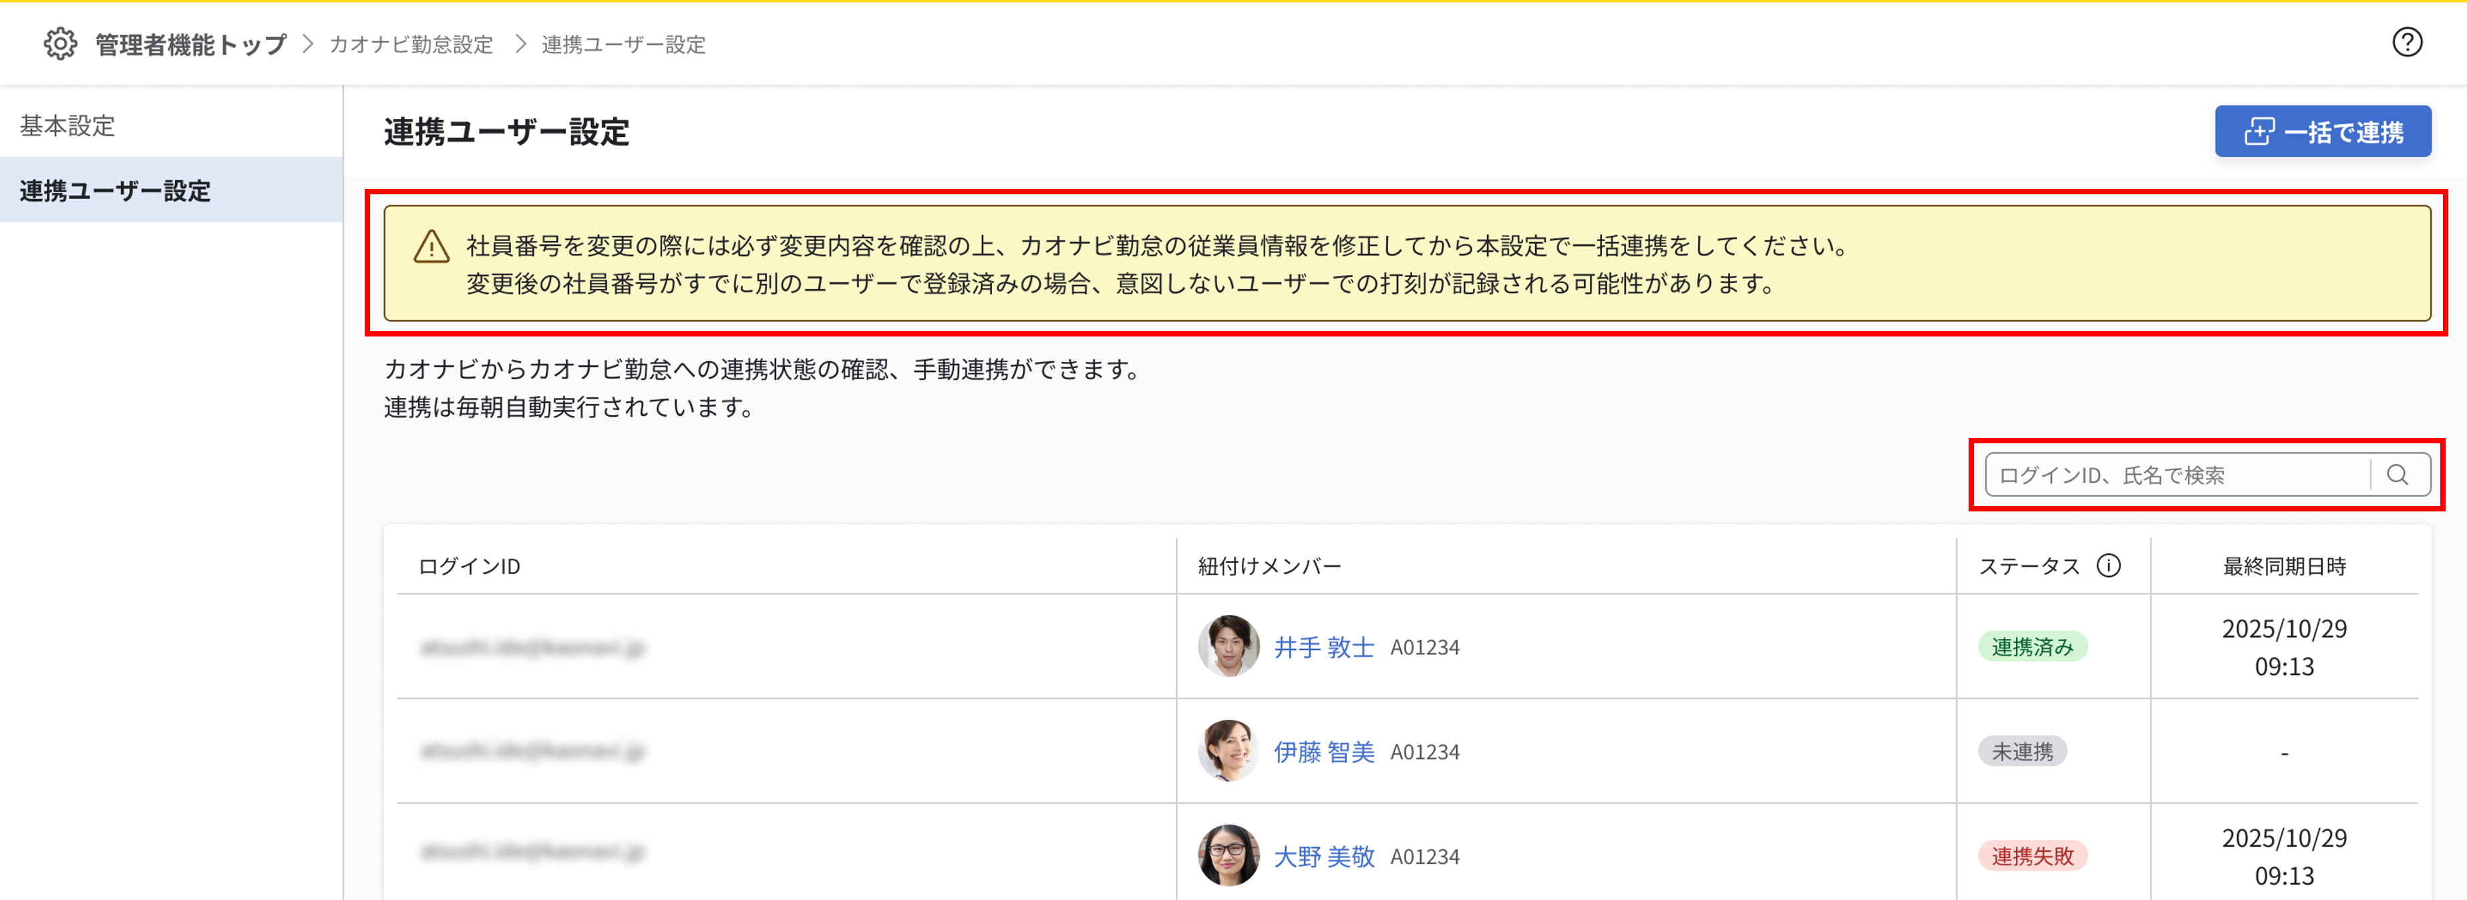Click the settings gear icon in breadcrumb
2467x900 pixels.
point(59,44)
